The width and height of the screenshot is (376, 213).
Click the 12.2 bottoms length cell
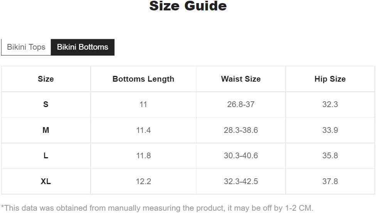point(143,181)
